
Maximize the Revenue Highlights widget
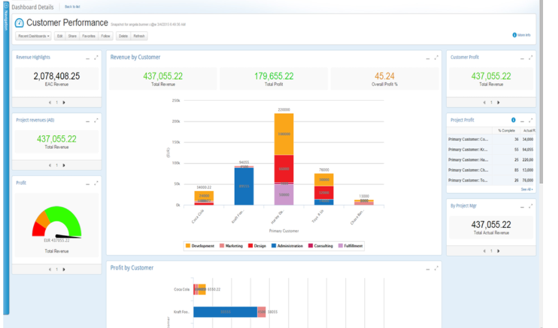[x=96, y=58]
